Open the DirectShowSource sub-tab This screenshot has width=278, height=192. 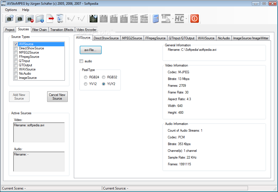tap(106, 38)
